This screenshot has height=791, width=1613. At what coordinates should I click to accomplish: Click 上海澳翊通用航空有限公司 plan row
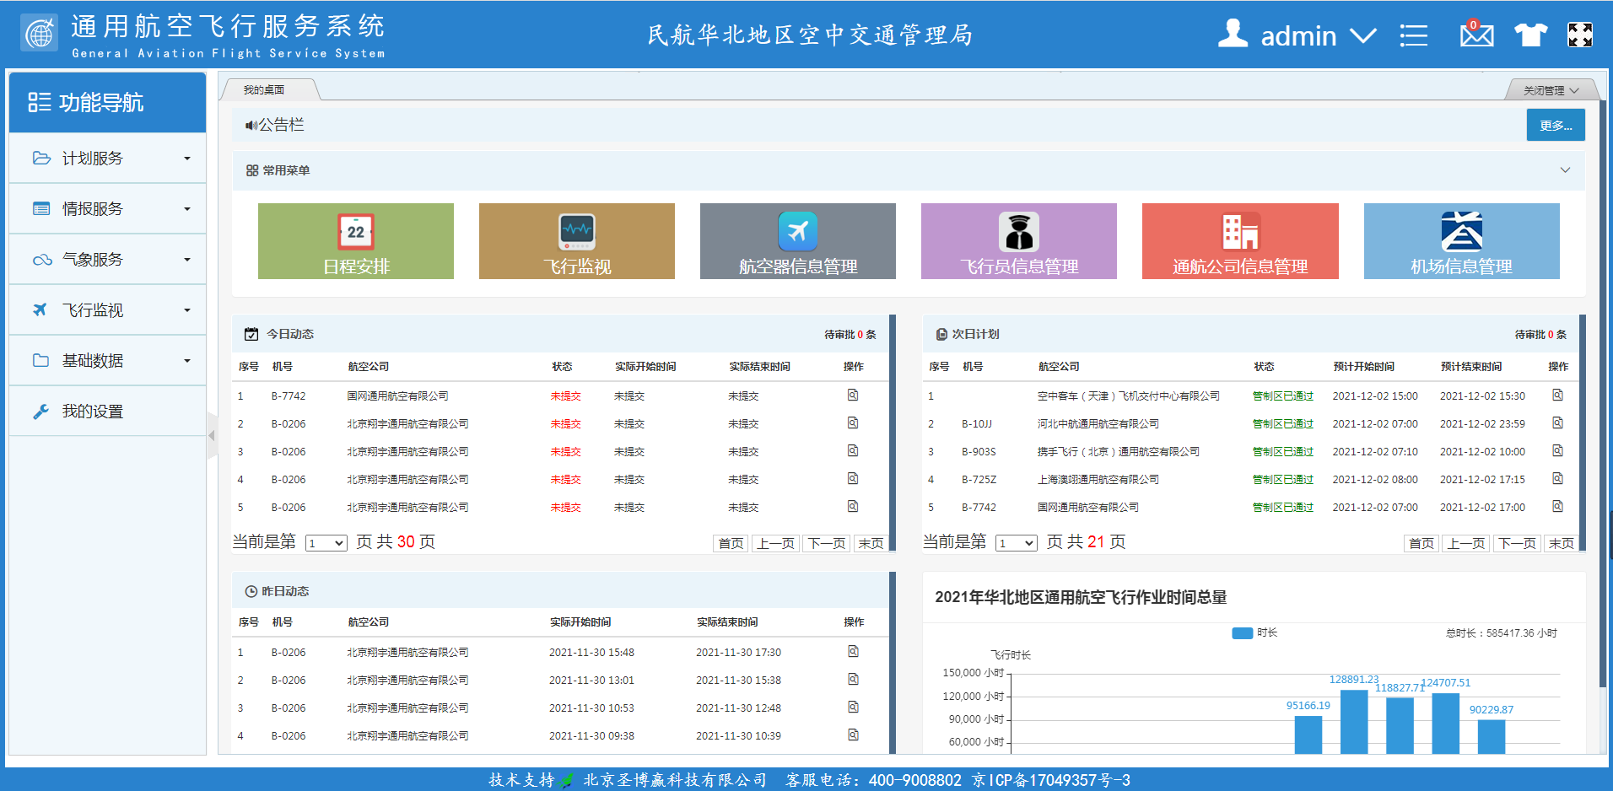[1098, 479]
